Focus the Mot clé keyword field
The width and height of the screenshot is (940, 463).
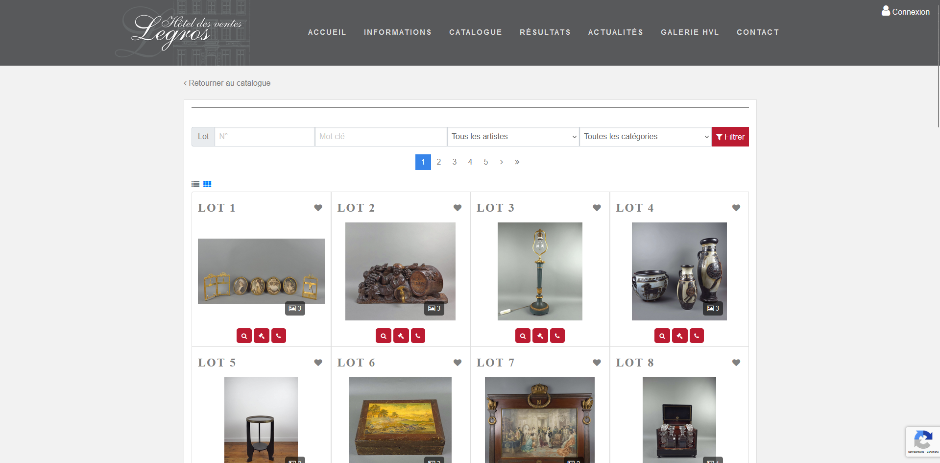[381, 137]
